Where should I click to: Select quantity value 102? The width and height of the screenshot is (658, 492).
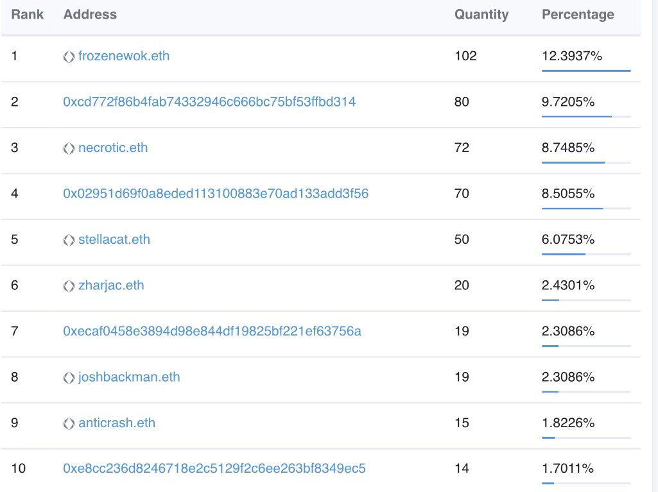coord(466,56)
